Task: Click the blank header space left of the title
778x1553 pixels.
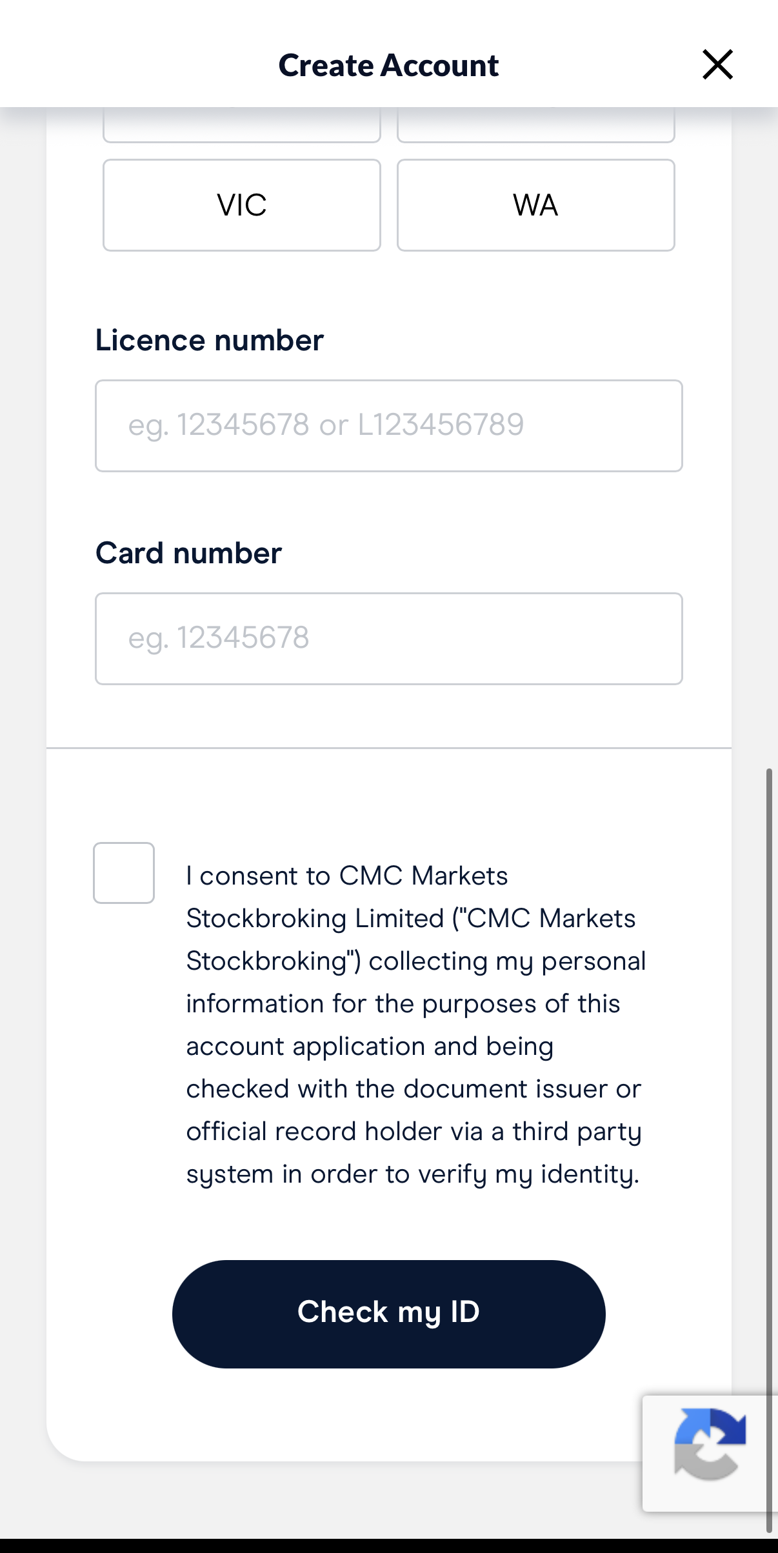Action: tap(129, 65)
